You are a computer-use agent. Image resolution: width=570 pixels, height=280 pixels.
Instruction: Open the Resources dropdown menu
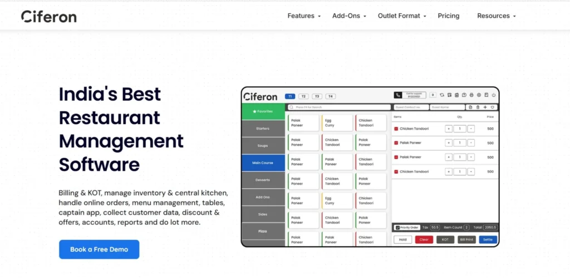click(x=496, y=16)
